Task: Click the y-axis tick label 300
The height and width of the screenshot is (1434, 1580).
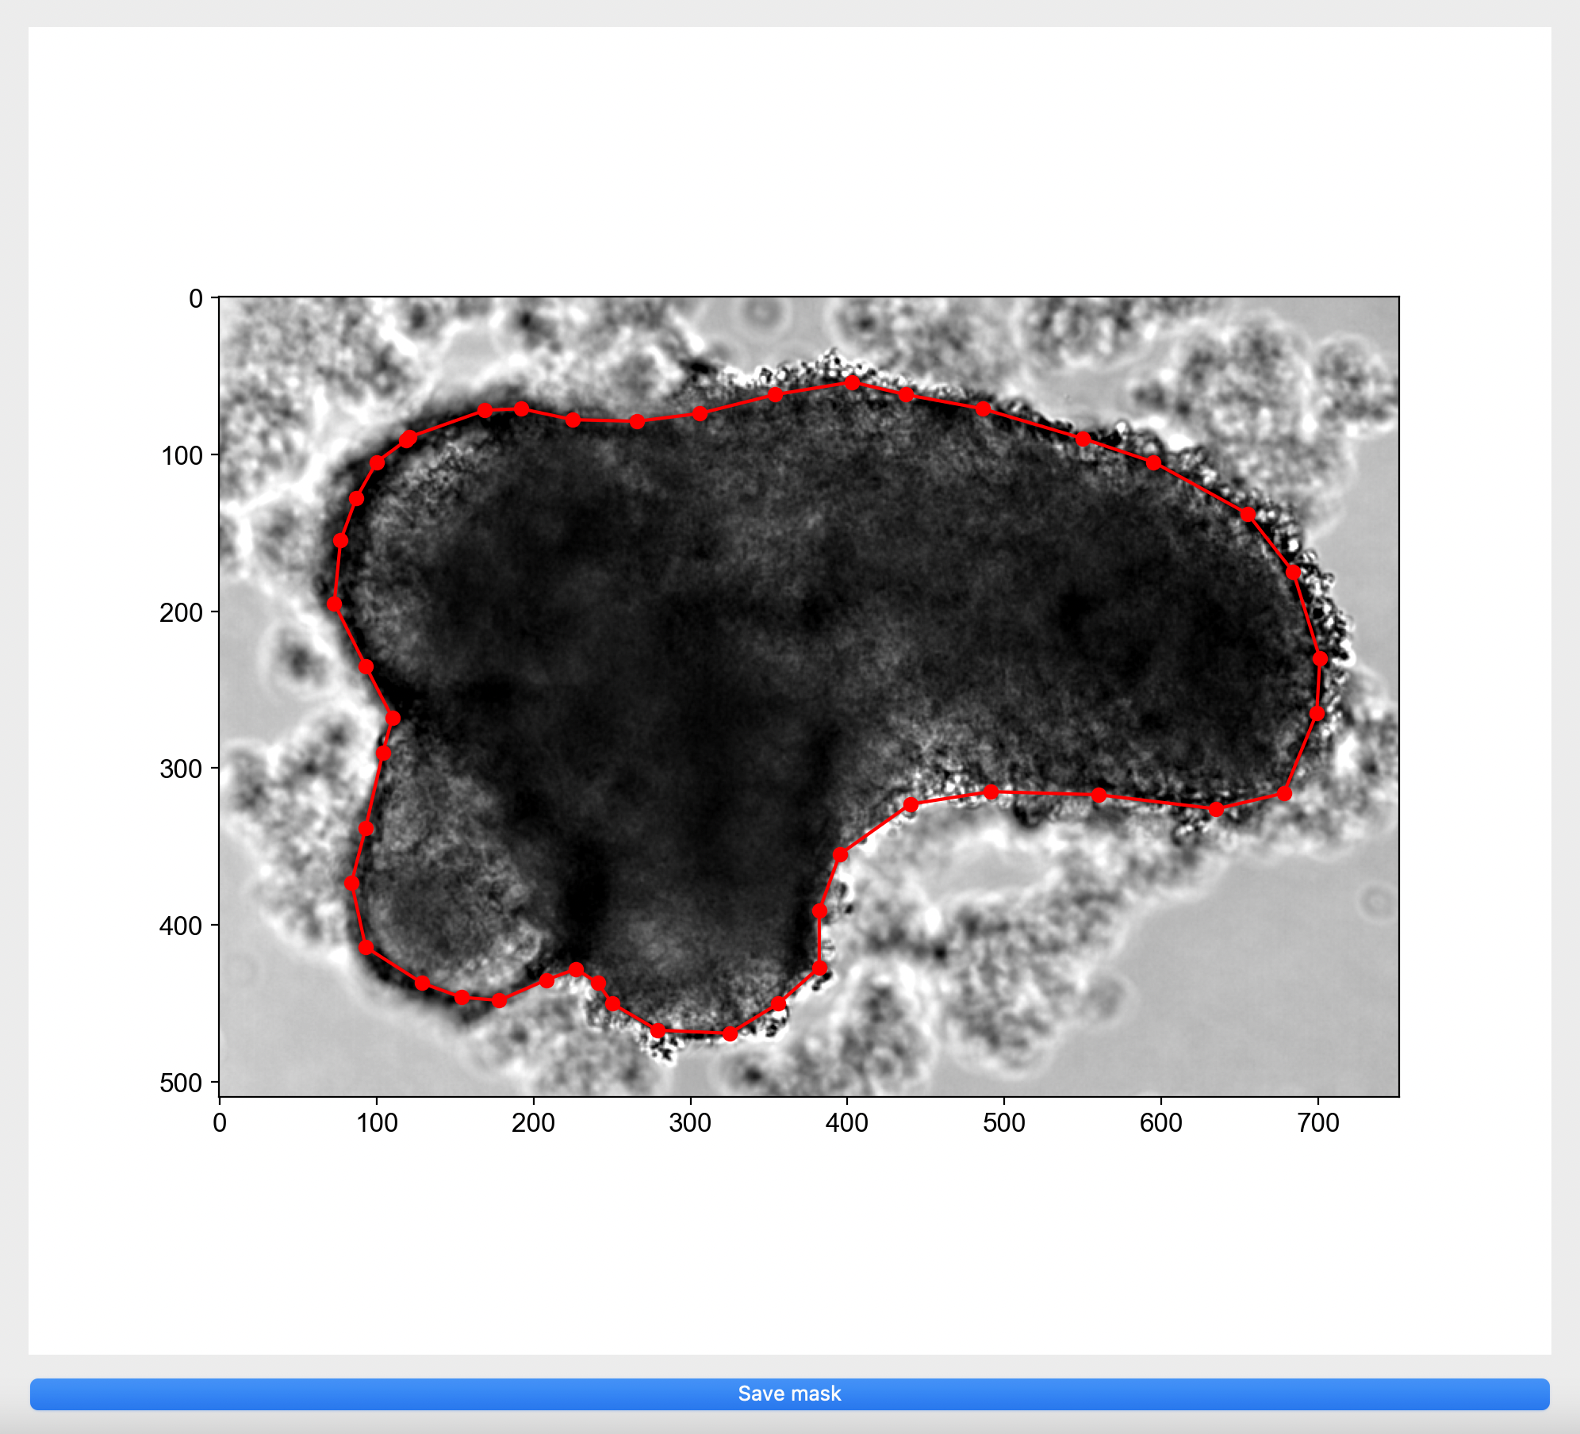Action: click(181, 769)
